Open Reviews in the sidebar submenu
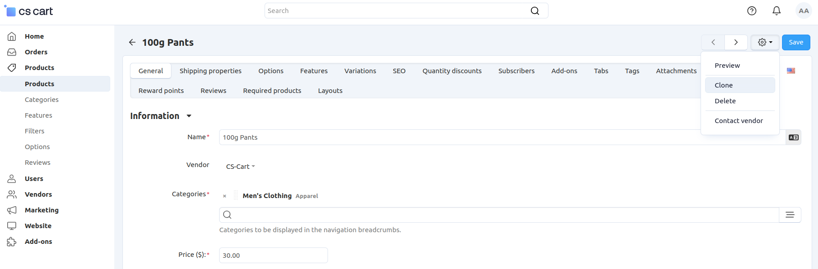Image resolution: width=818 pixels, height=269 pixels. pos(37,163)
